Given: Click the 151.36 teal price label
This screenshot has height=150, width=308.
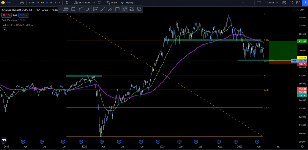Looking at the screenshot, I should pos(302,95).
